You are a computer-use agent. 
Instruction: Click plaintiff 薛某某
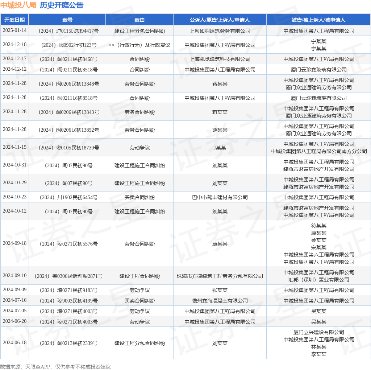tap(220, 130)
